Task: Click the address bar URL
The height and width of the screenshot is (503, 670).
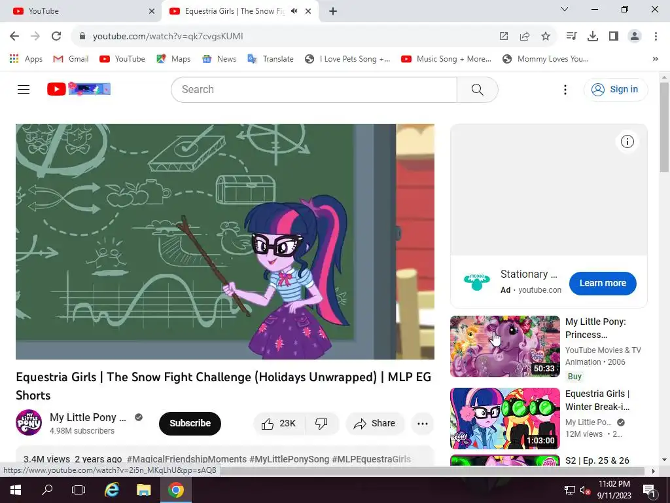Action: [x=168, y=37]
